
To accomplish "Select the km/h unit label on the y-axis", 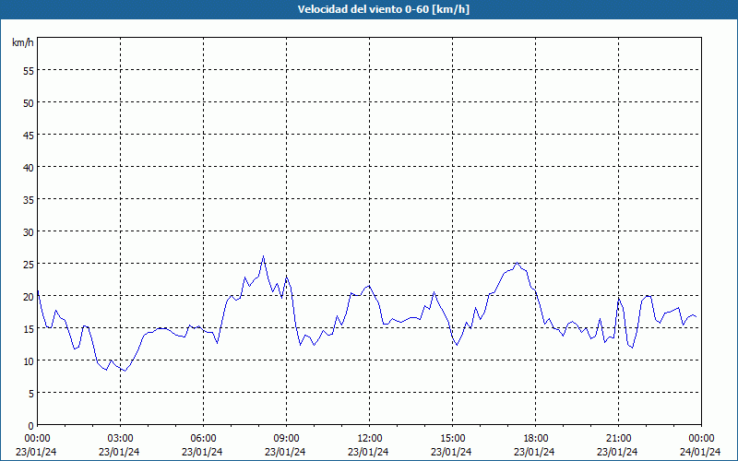I will pos(23,42).
